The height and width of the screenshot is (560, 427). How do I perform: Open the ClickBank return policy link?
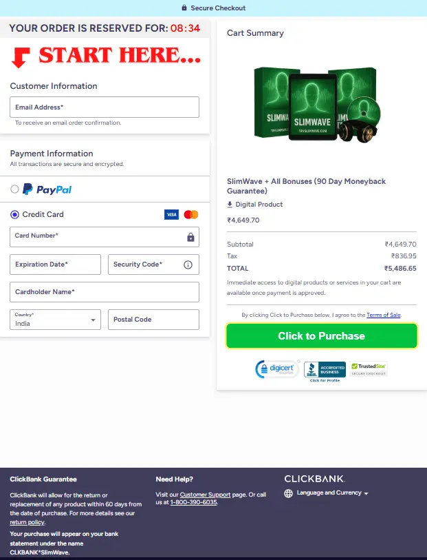click(x=26, y=522)
